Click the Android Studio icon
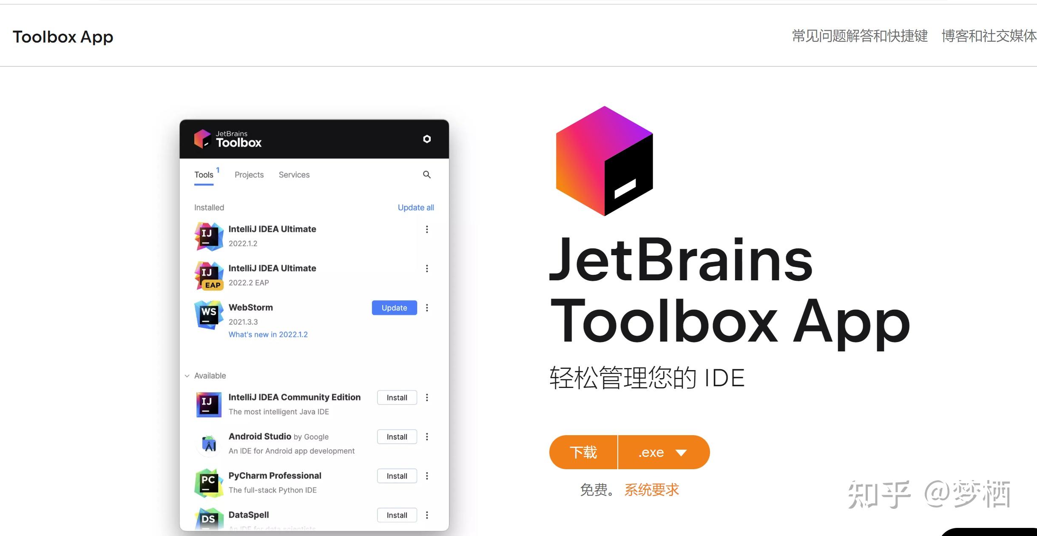 click(x=209, y=444)
